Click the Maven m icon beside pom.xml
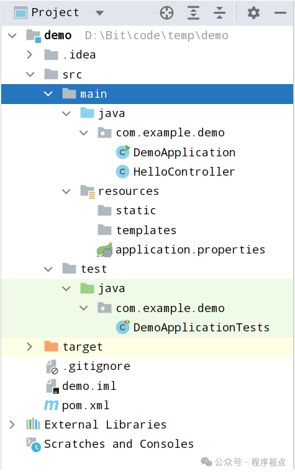 pos(51,405)
